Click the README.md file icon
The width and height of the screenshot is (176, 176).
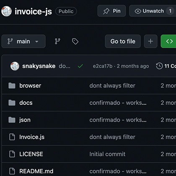12,171
